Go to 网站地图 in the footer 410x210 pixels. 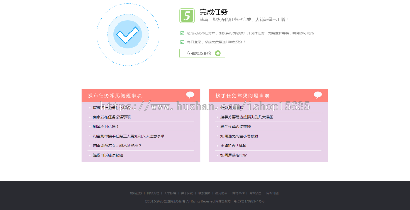pos(272,193)
